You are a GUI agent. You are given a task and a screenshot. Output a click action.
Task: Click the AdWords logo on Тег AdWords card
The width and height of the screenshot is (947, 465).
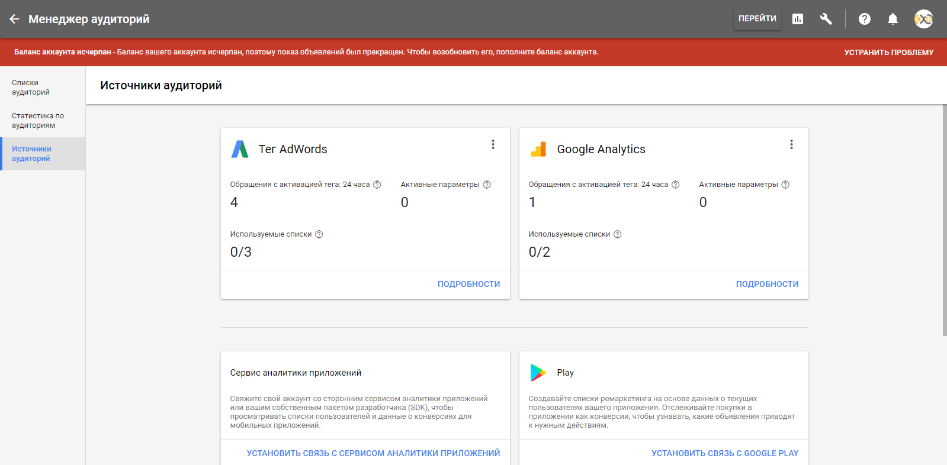point(240,149)
